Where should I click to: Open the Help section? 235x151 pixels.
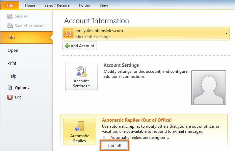(12, 76)
